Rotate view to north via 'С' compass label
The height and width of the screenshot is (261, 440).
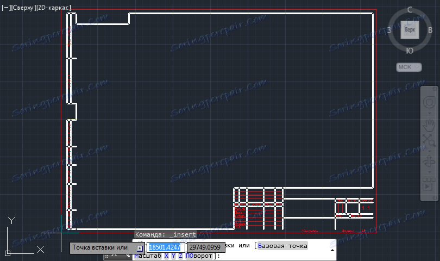coord(410,10)
